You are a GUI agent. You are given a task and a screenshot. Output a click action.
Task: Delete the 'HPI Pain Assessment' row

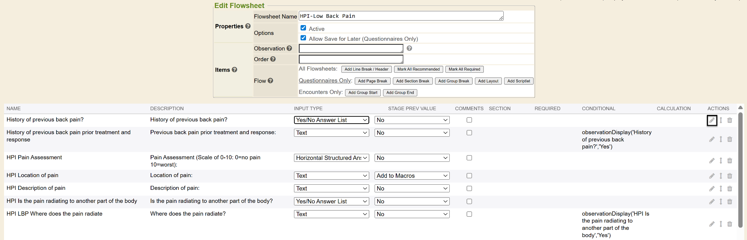[729, 161]
